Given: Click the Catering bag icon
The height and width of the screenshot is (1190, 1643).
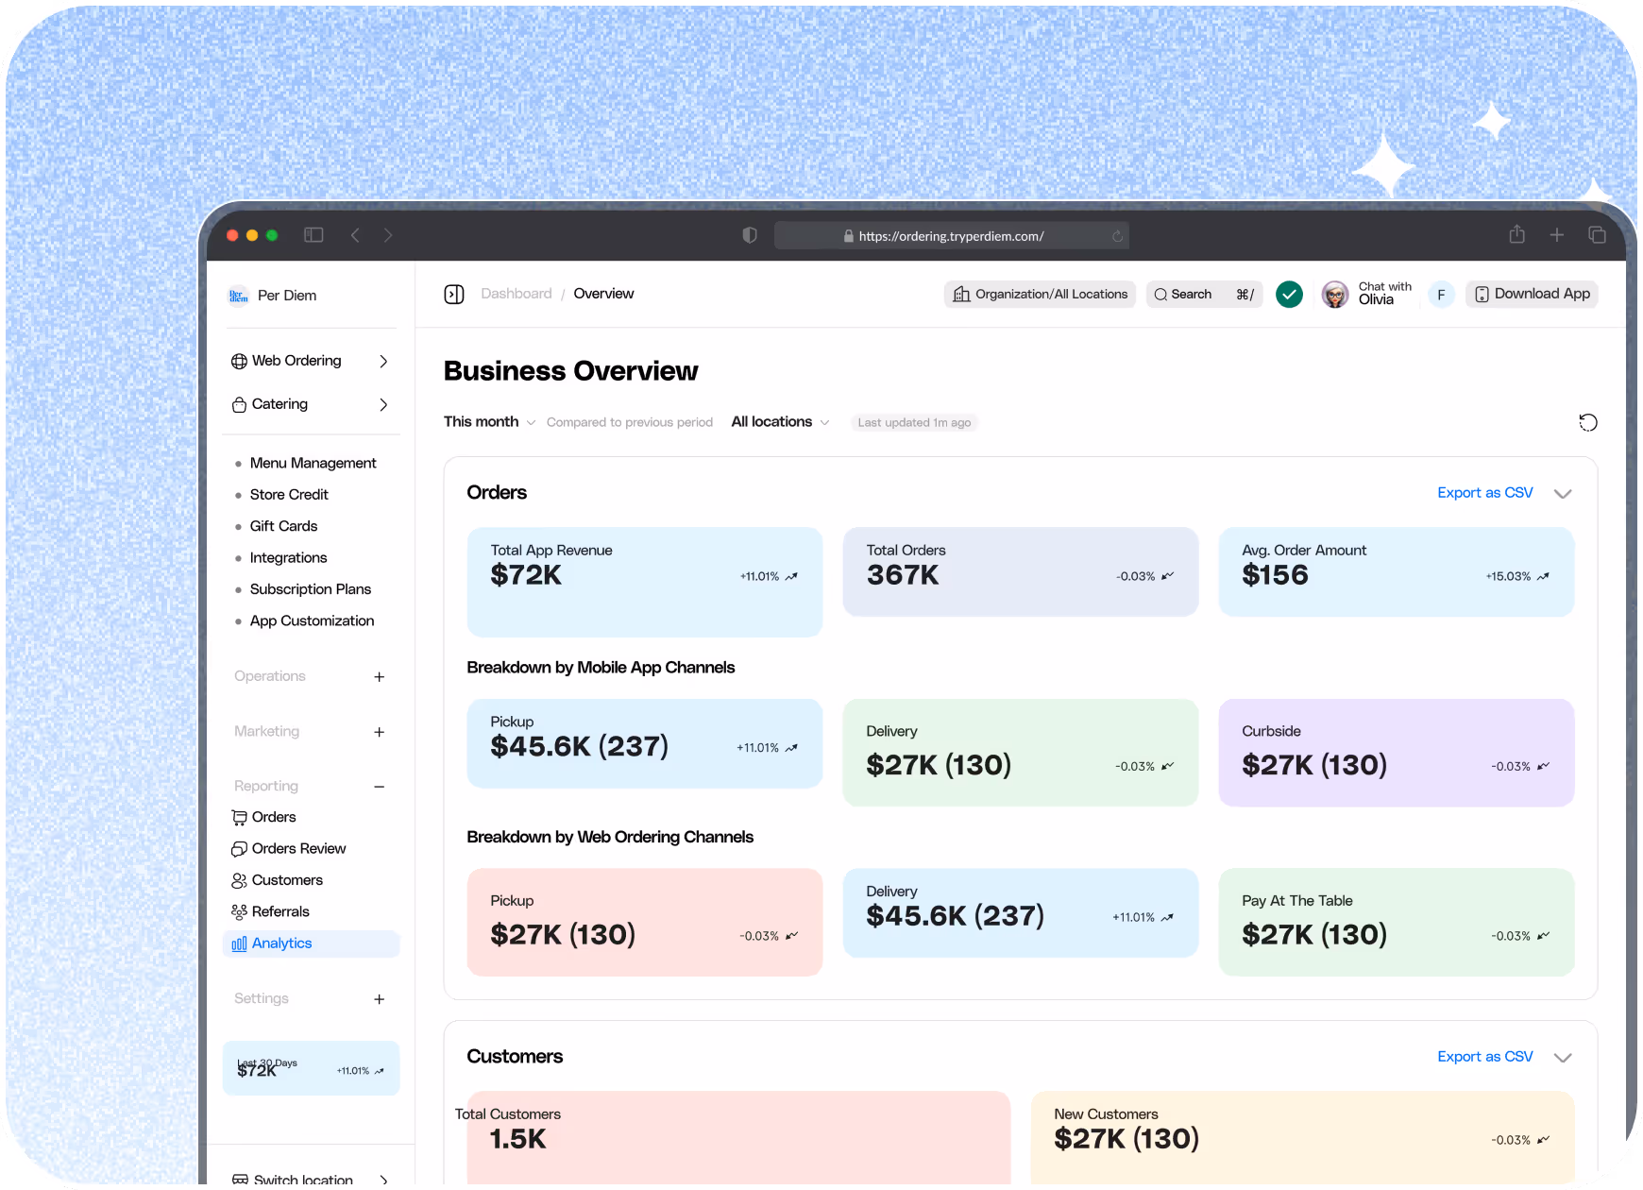Looking at the screenshot, I should click(239, 404).
